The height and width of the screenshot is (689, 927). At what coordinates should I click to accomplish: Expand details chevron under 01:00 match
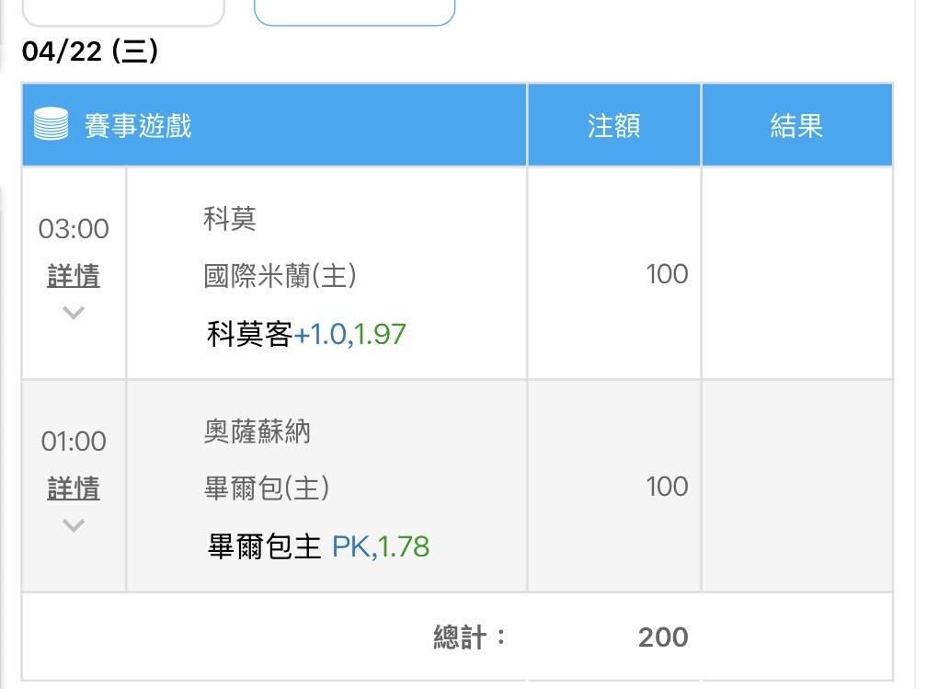click(x=74, y=525)
